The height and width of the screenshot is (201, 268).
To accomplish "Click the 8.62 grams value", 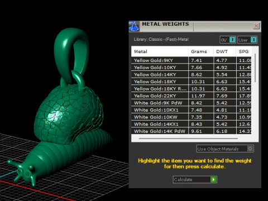I will click(x=197, y=74).
